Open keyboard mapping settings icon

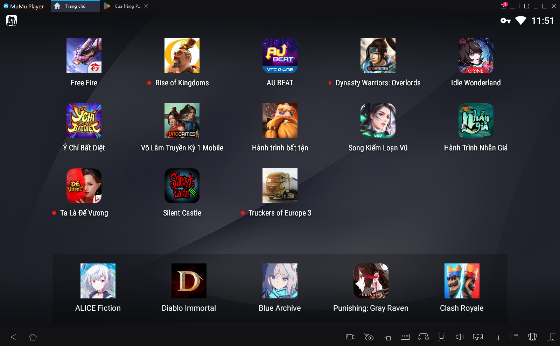(x=405, y=337)
